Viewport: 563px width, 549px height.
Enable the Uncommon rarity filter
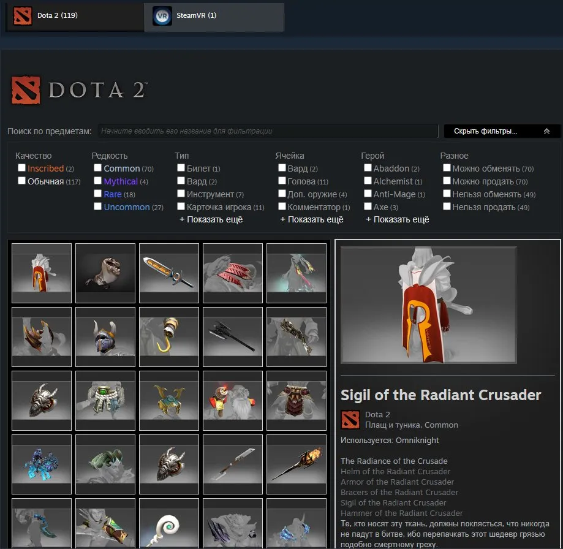point(97,207)
